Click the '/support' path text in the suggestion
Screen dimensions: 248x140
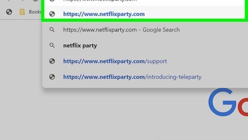pos(156,61)
